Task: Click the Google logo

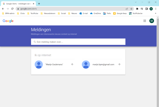Action: 8,21
